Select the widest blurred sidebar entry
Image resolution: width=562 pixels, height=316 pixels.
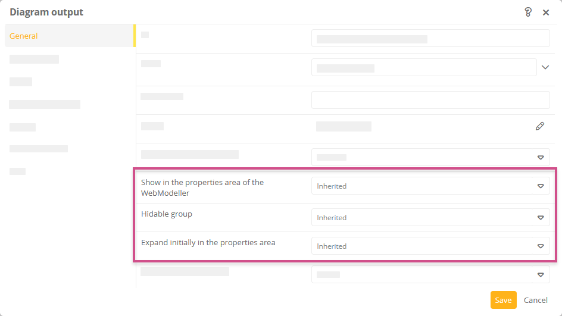pyautogui.click(x=45, y=105)
